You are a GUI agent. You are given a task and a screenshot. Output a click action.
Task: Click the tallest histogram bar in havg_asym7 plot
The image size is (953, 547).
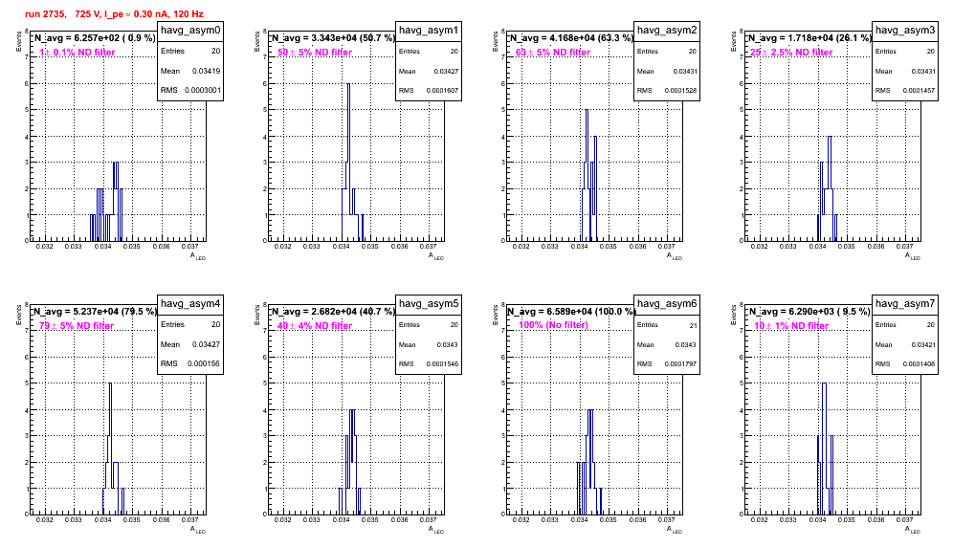click(x=824, y=448)
